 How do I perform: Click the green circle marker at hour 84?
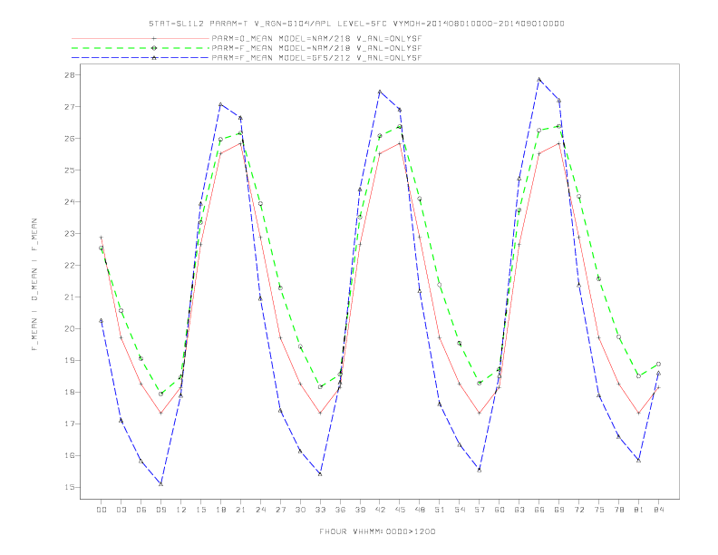[x=658, y=364]
